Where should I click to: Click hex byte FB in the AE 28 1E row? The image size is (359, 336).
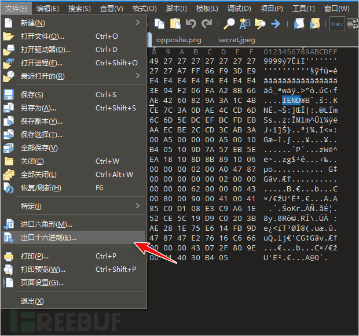point(237,228)
